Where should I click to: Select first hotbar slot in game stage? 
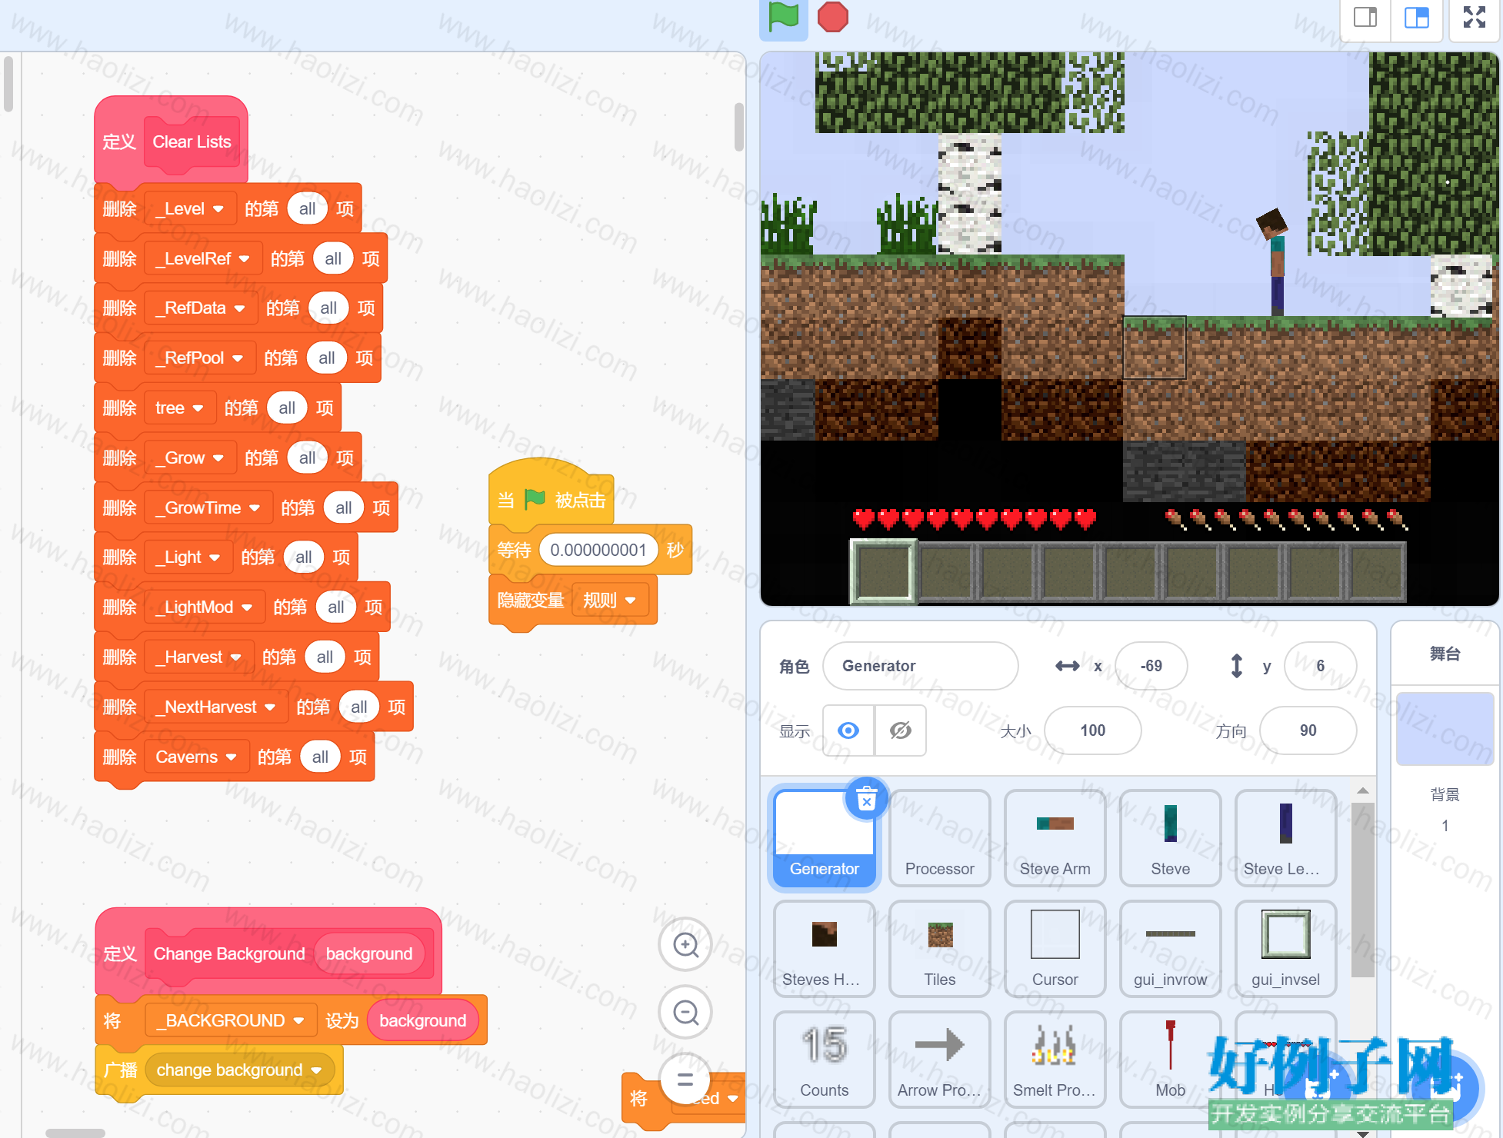(883, 571)
